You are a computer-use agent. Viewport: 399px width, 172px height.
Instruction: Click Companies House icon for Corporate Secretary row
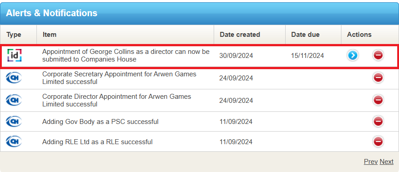point(14,78)
